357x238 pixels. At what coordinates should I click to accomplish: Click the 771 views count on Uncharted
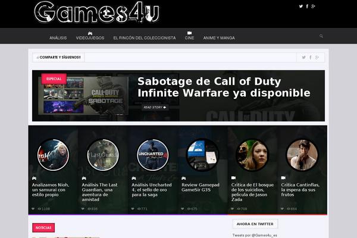(142, 209)
